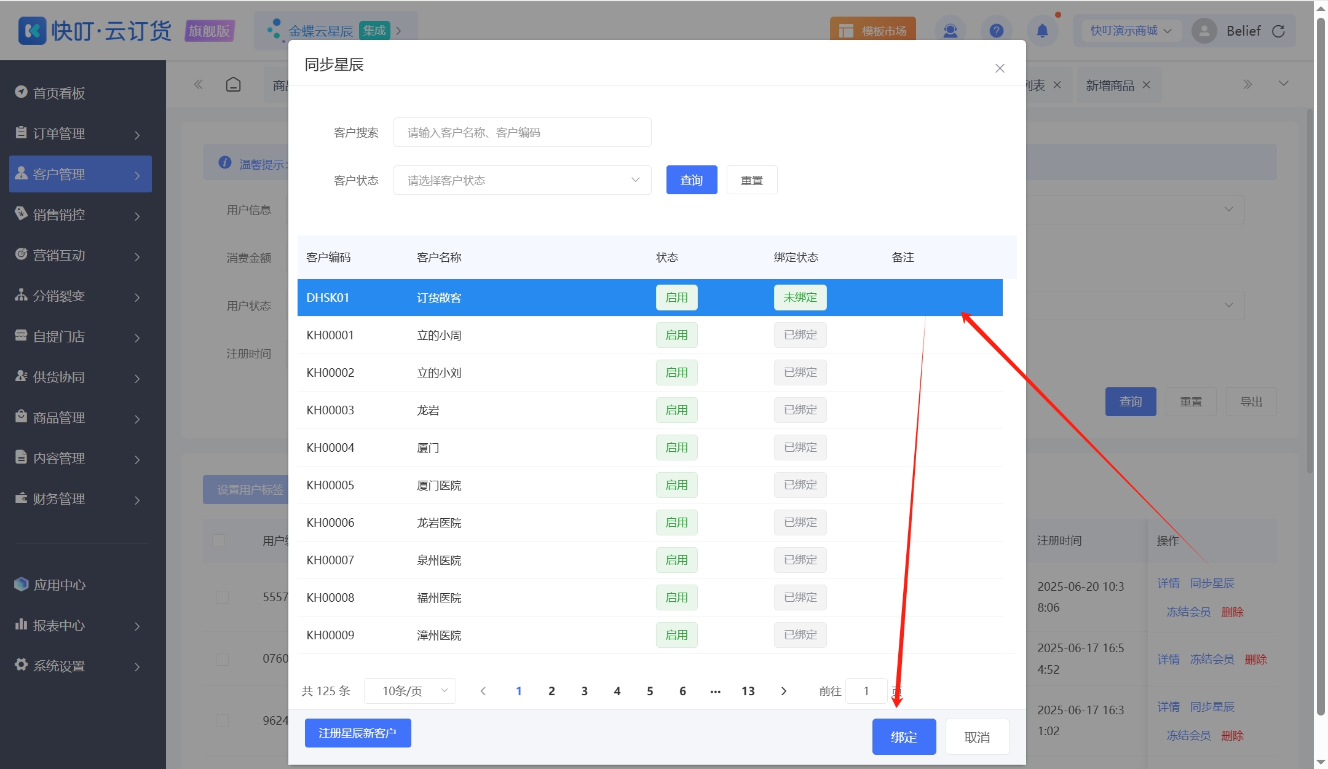The image size is (1328, 769).
Task: Click the 重置 button in the dialog
Action: [752, 180]
